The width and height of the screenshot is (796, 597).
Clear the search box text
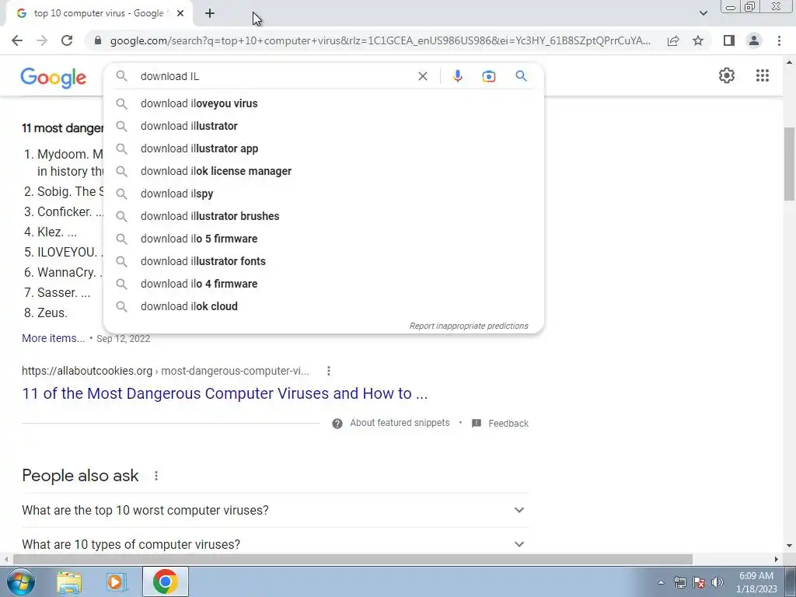coord(422,76)
